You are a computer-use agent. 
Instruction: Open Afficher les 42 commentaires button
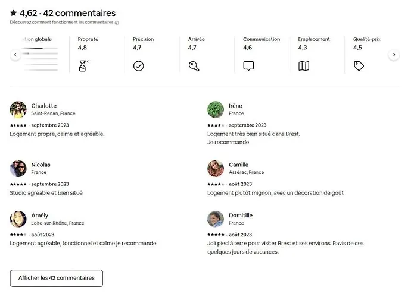click(x=56, y=278)
